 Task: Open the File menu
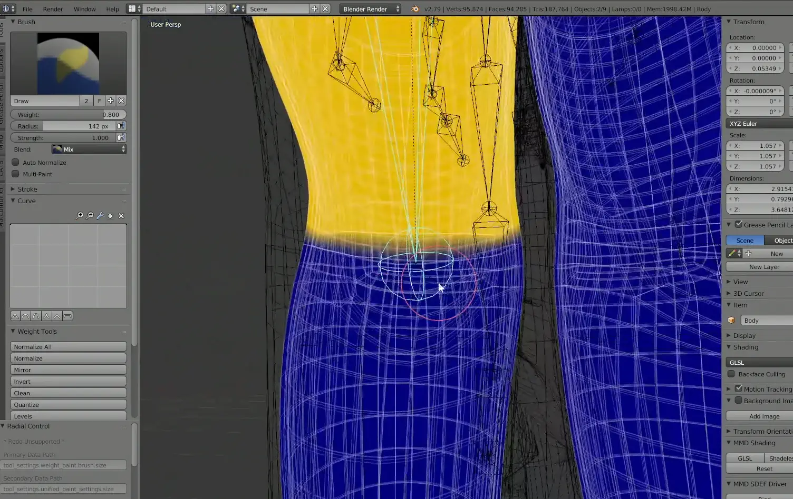(27, 9)
